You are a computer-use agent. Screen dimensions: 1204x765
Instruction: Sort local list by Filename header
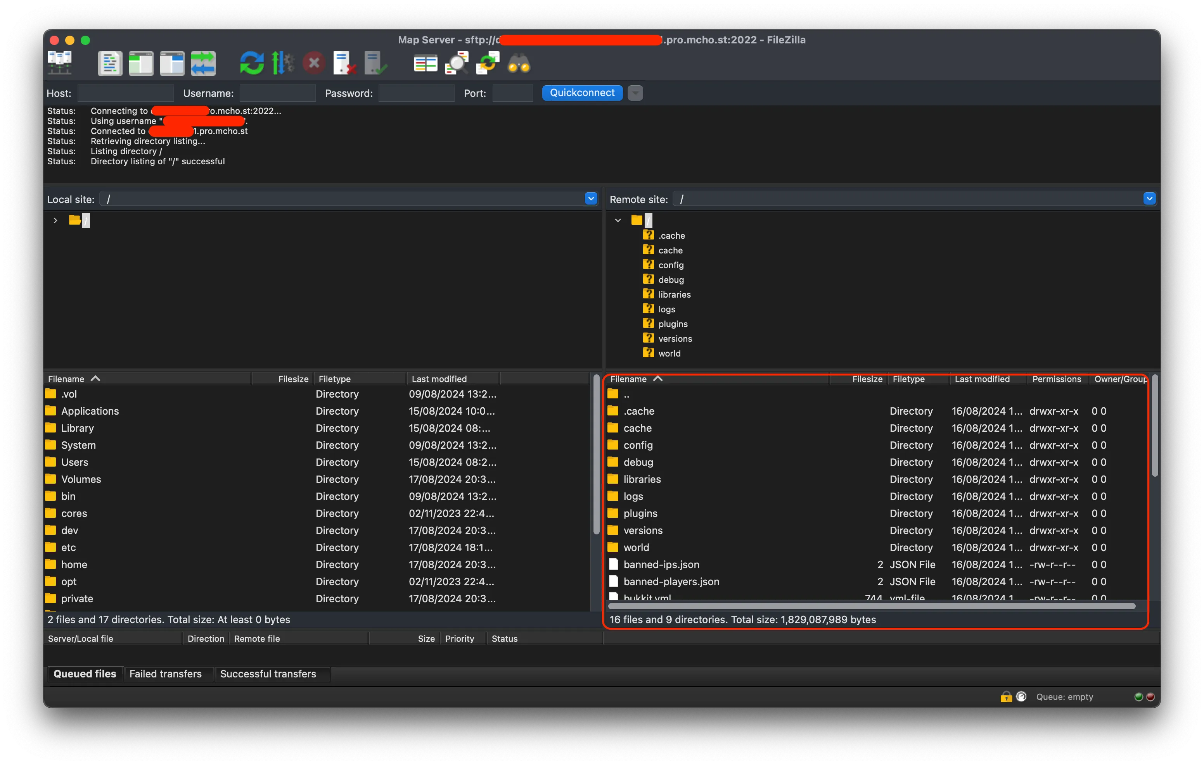148,379
